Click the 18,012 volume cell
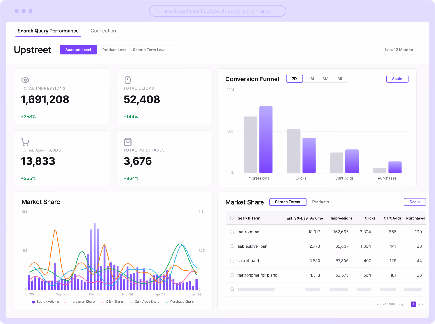Viewport: 435px width, 324px height. point(314,232)
